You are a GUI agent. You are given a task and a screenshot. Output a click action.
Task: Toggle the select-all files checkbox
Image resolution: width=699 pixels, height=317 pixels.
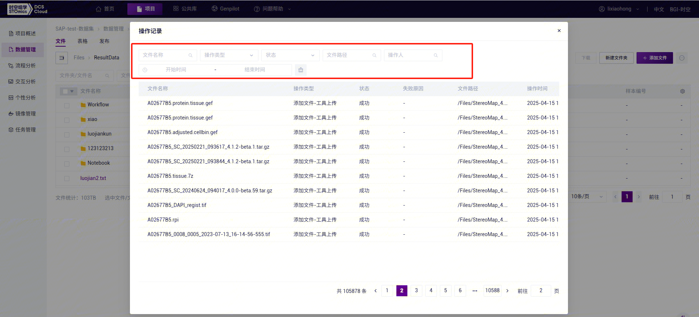pyautogui.click(x=65, y=91)
